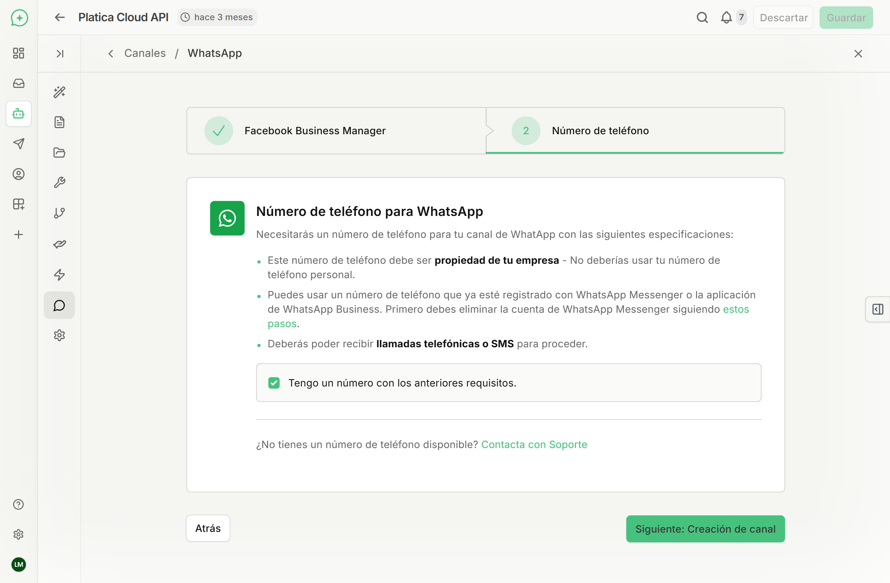Switch to the Facebook Business Manager step
Image resolution: width=890 pixels, height=583 pixels.
point(315,131)
